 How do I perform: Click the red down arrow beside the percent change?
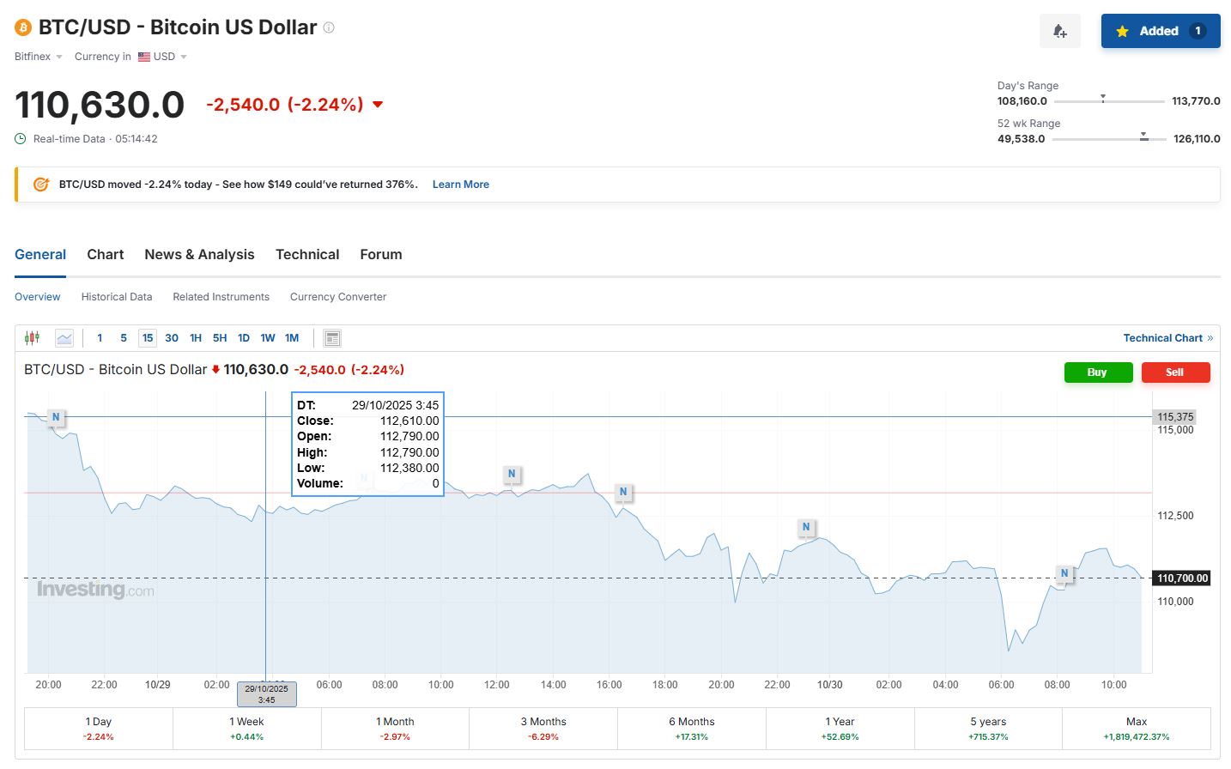378,105
